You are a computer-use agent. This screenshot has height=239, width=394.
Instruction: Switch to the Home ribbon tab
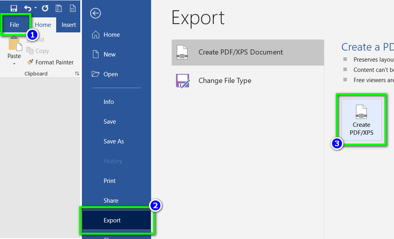pos(43,24)
